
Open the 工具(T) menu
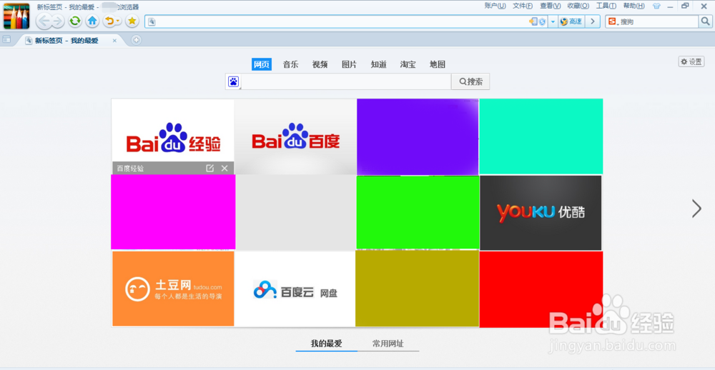click(x=606, y=6)
